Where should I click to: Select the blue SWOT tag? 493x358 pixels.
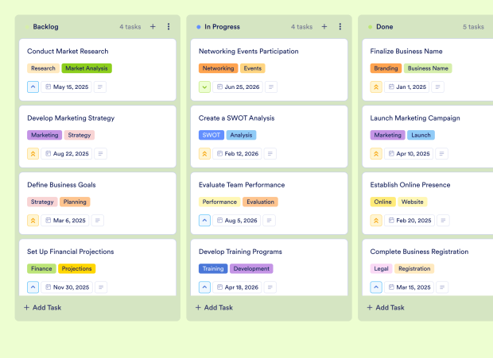[x=212, y=135]
